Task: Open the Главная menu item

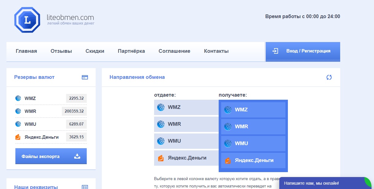Action: click(x=26, y=51)
